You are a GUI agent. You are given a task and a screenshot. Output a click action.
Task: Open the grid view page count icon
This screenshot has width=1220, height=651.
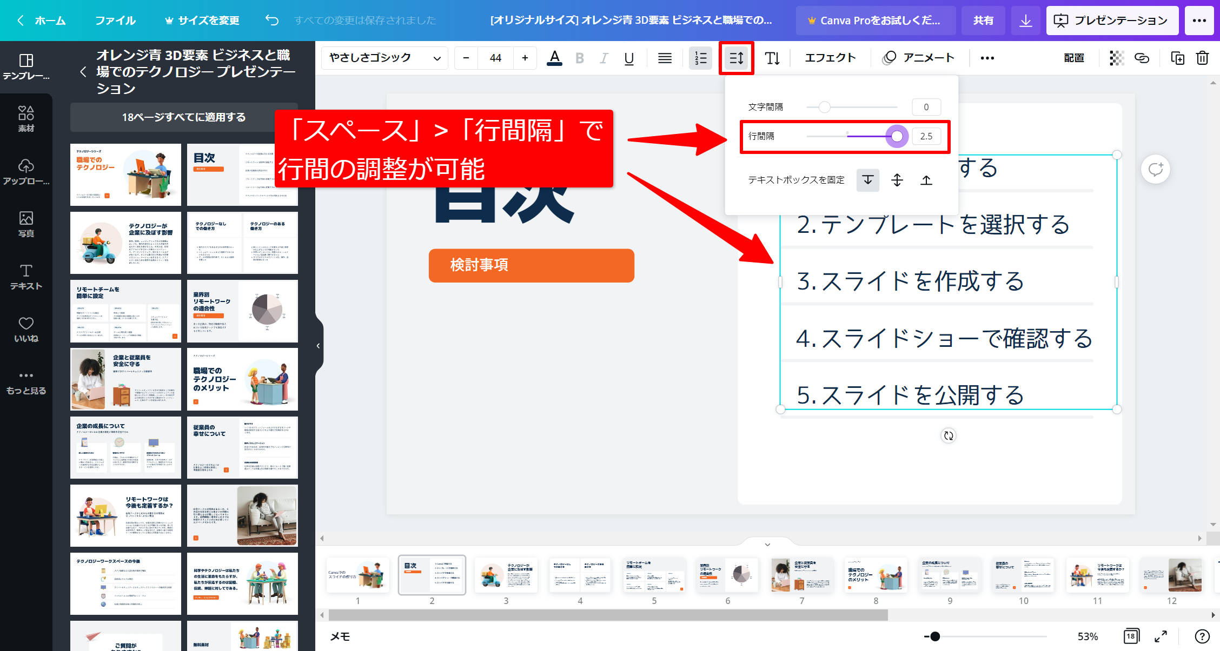[1131, 636]
